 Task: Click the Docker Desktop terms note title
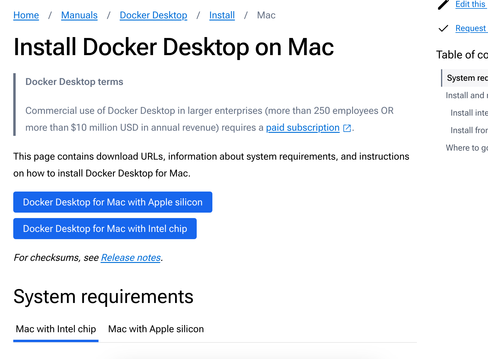coord(74,82)
